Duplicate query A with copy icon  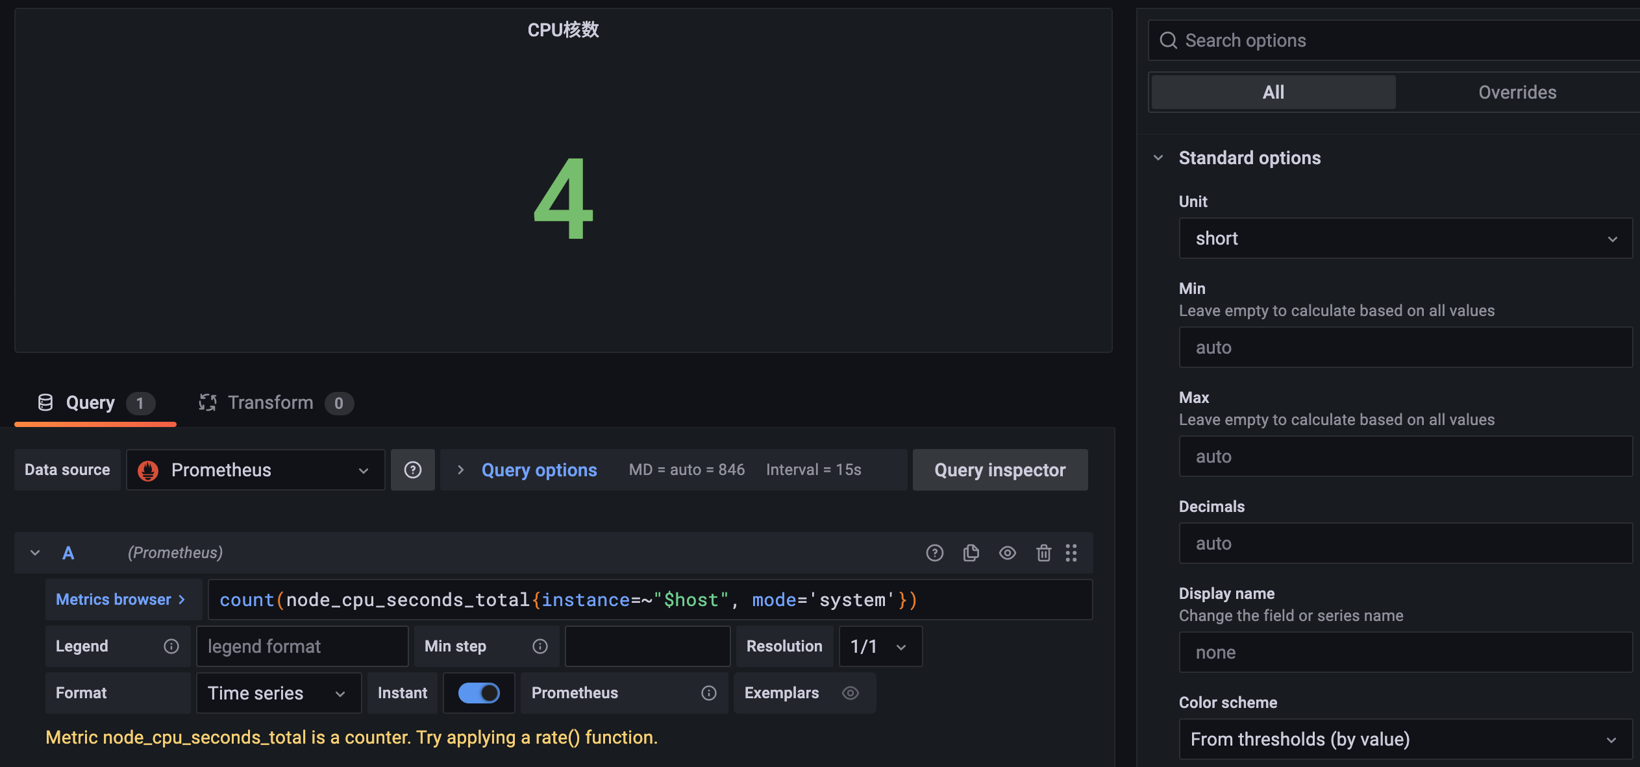pos(971,553)
